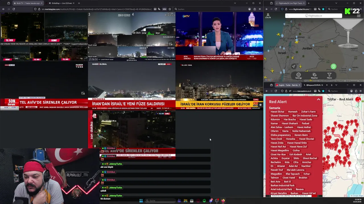Click the Samaria region heading
Image resolution: width=364 pixels, height=204 pixels.
(x=274, y=108)
